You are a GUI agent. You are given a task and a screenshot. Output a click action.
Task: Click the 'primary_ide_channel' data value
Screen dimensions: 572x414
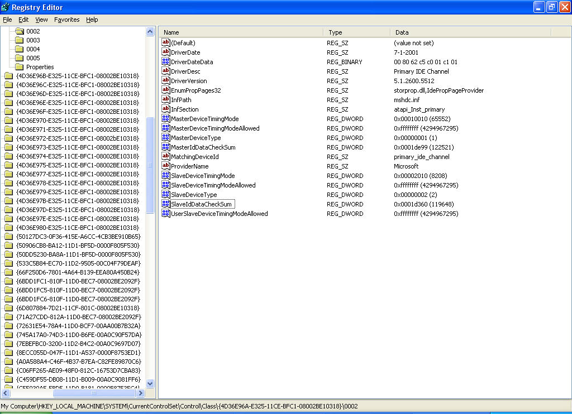[422, 157]
